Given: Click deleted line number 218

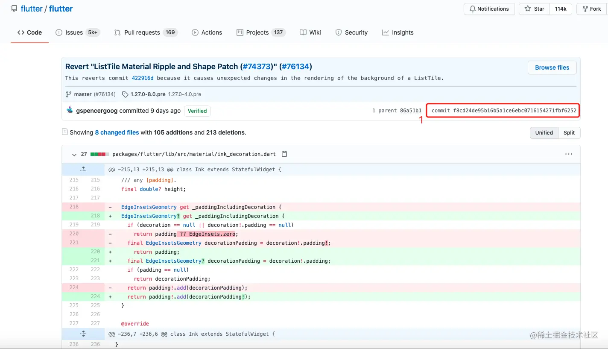Looking at the screenshot, I should [x=74, y=207].
